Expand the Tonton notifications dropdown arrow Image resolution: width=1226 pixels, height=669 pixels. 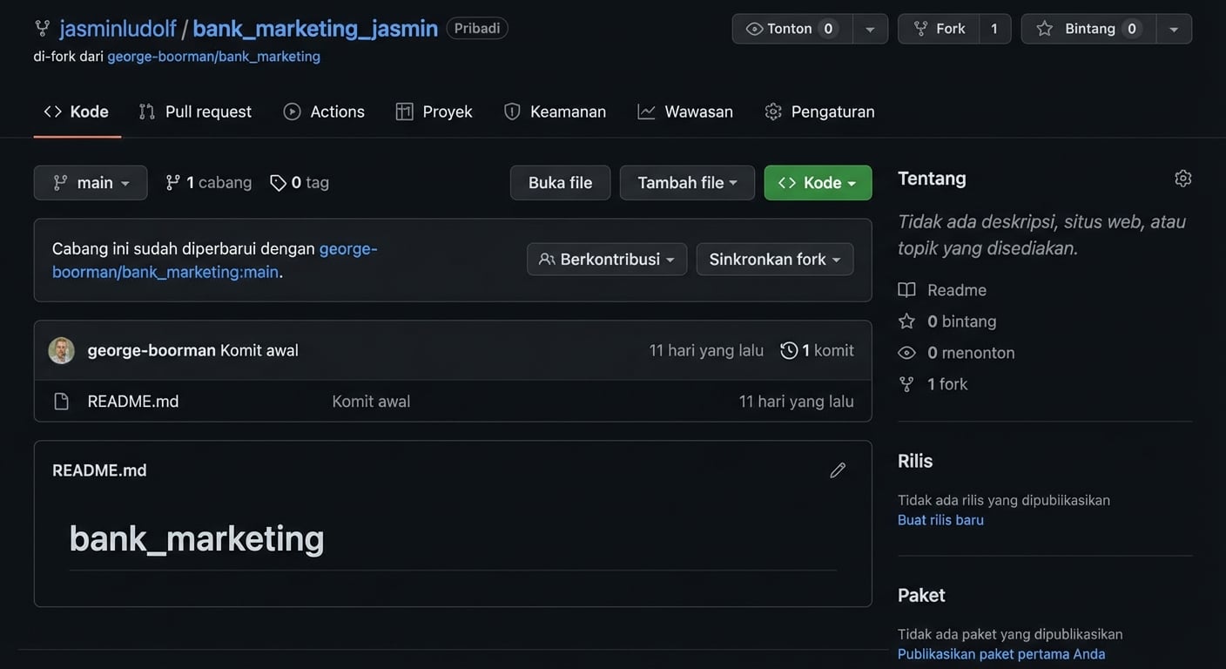870,29
